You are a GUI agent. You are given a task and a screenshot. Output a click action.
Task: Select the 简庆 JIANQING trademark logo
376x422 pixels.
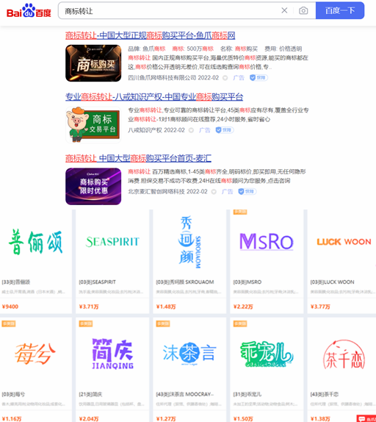coord(112,354)
